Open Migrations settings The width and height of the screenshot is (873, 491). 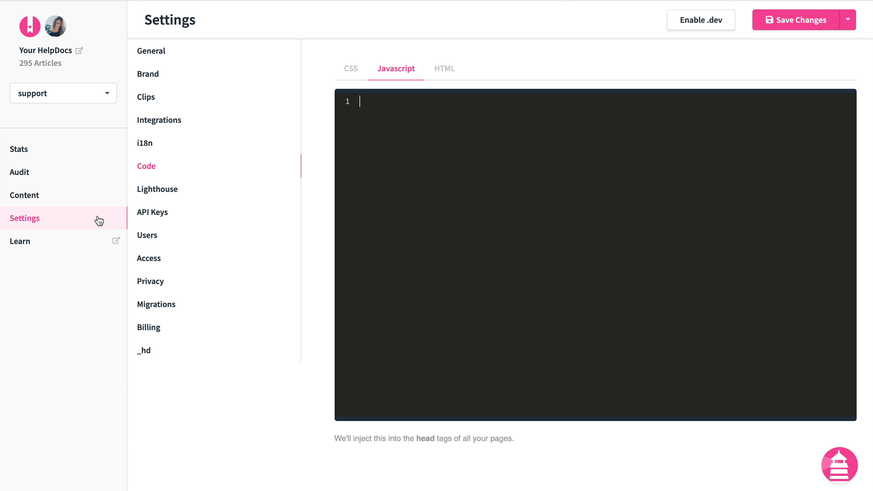point(214,304)
